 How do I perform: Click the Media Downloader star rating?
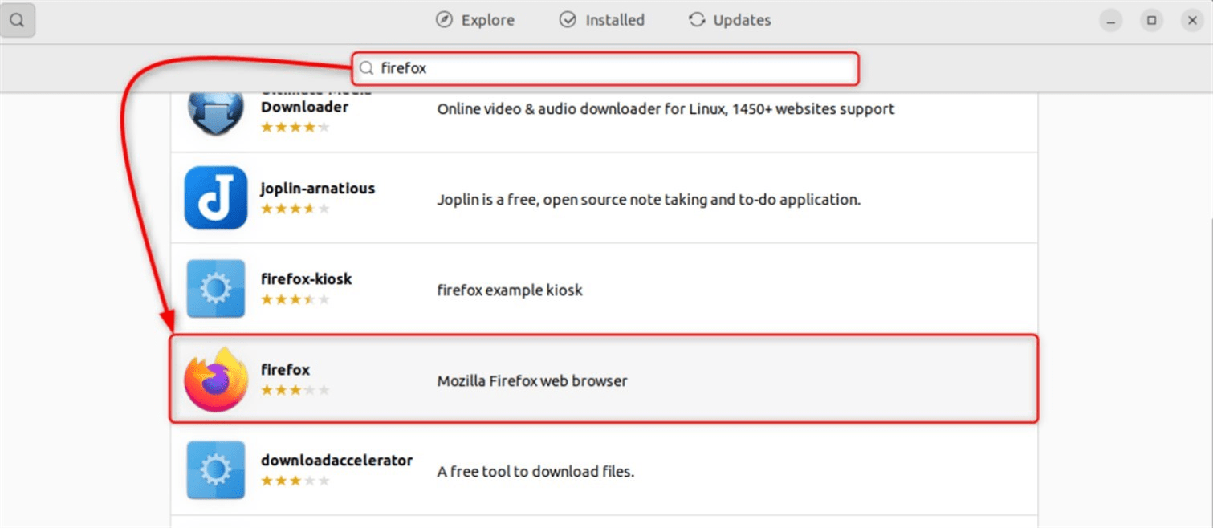click(x=295, y=127)
